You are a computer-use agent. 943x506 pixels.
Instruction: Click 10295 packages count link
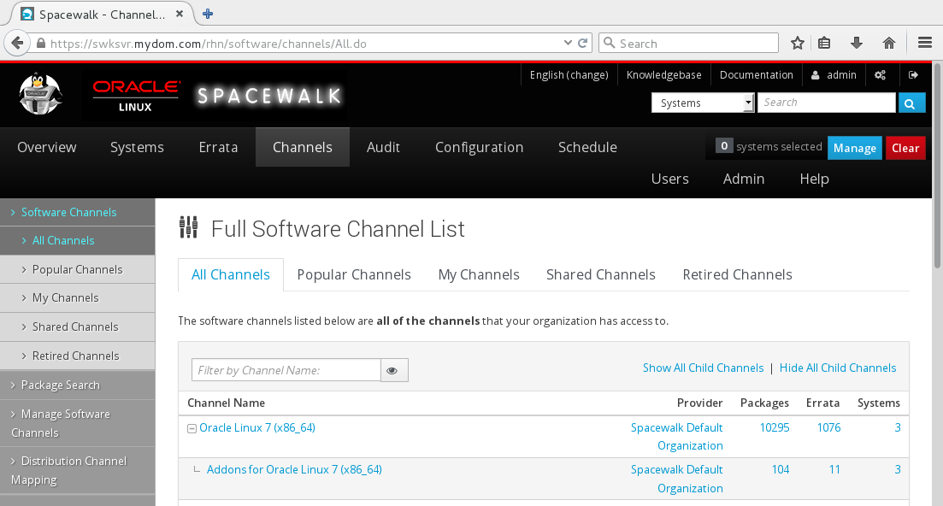click(x=775, y=428)
